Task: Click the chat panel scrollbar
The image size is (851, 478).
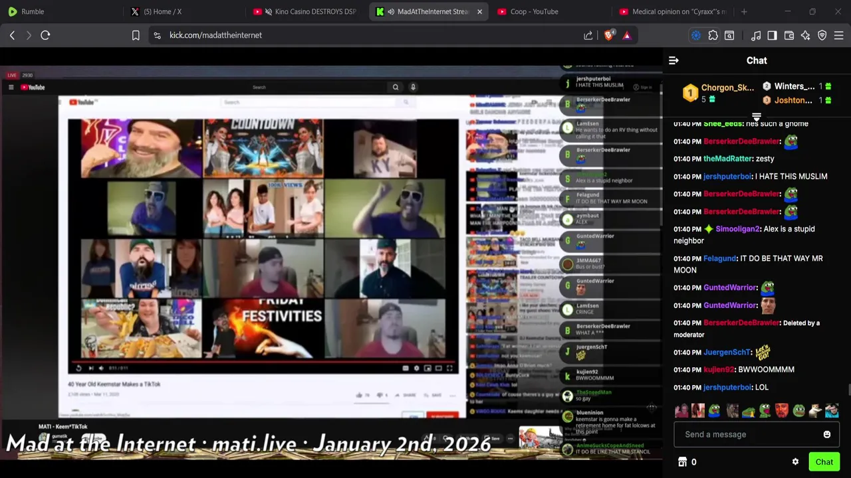Action: (x=848, y=392)
